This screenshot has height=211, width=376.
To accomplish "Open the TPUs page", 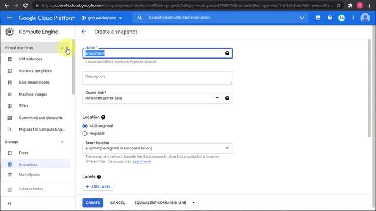I will (x=23, y=106).
